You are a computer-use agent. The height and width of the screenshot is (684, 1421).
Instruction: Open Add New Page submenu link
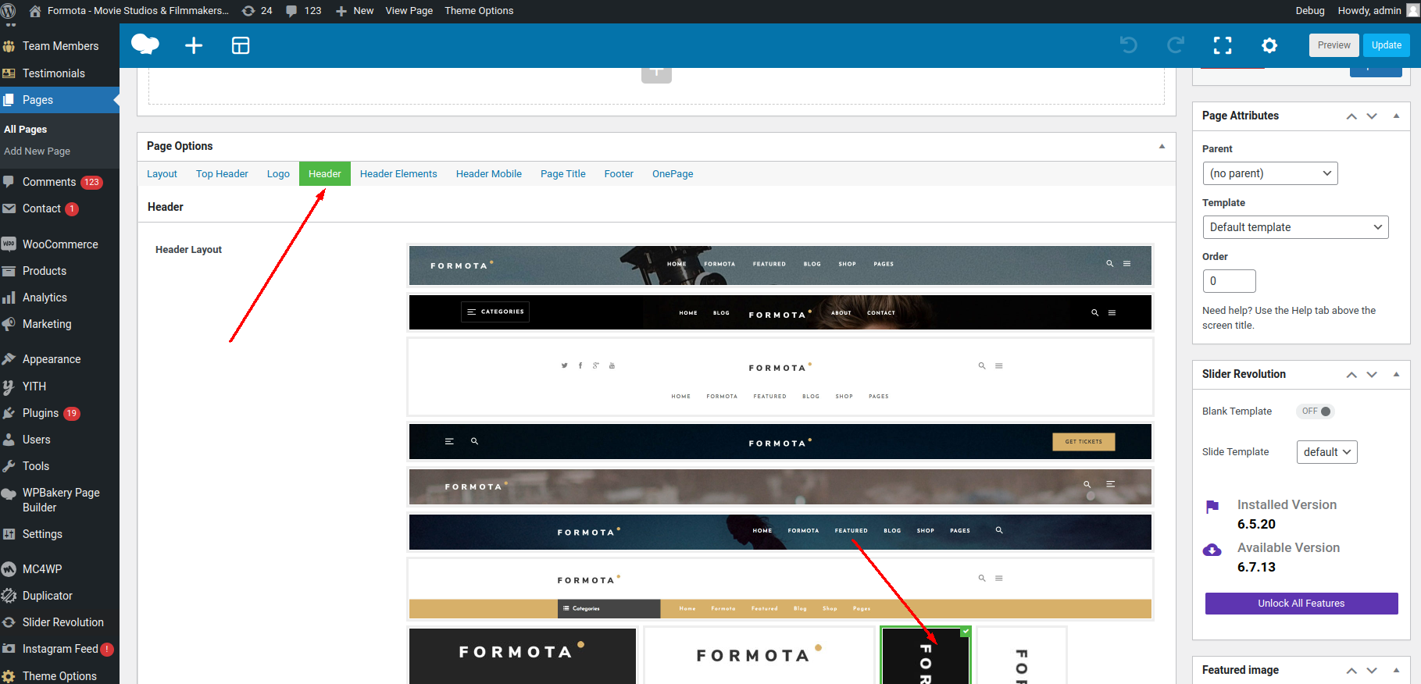coord(37,151)
